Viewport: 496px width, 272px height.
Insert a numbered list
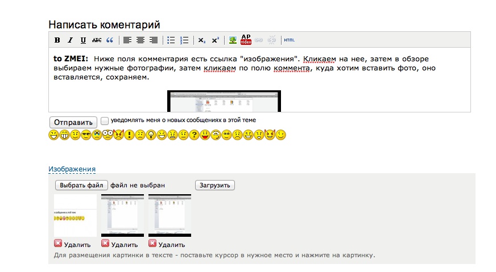pos(184,40)
